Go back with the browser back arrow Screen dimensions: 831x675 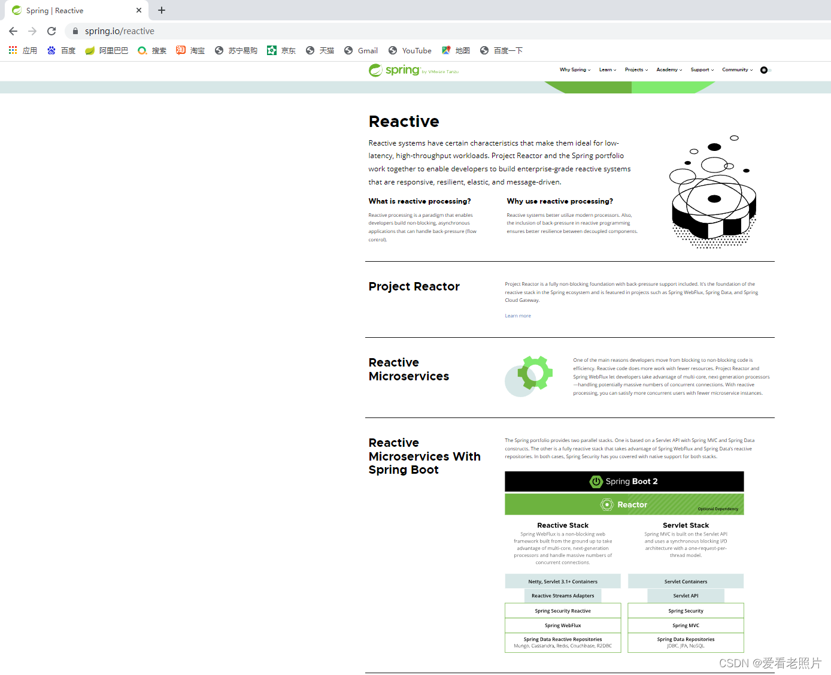(13, 31)
